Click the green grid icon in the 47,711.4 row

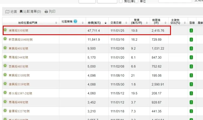pyautogui.click(x=191, y=30)
